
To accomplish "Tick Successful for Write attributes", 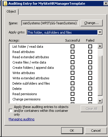I will 72,73.
